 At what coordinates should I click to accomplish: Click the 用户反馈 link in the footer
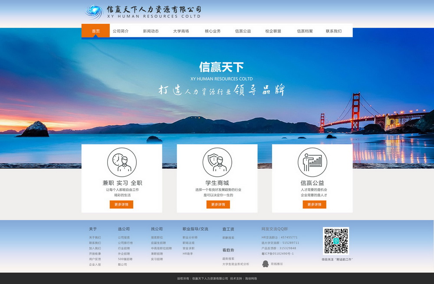95,259
